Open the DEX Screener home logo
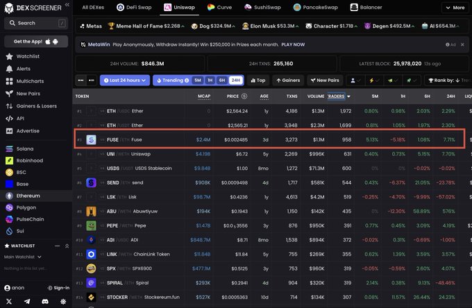472x308 pixels. point(33,8)
